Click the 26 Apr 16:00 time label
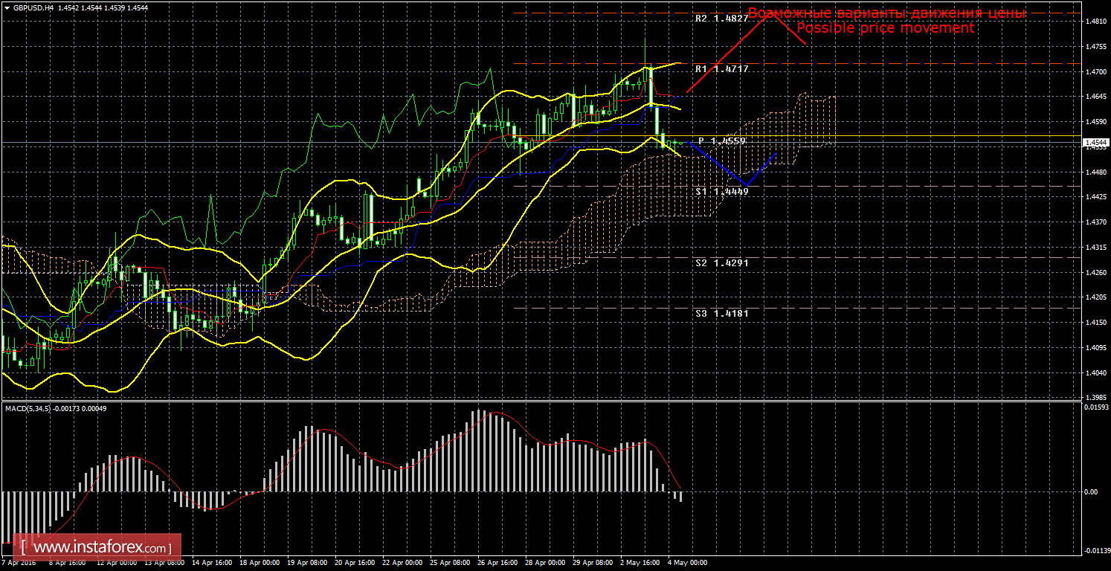 pyautogui.click(x=497, y=563)
